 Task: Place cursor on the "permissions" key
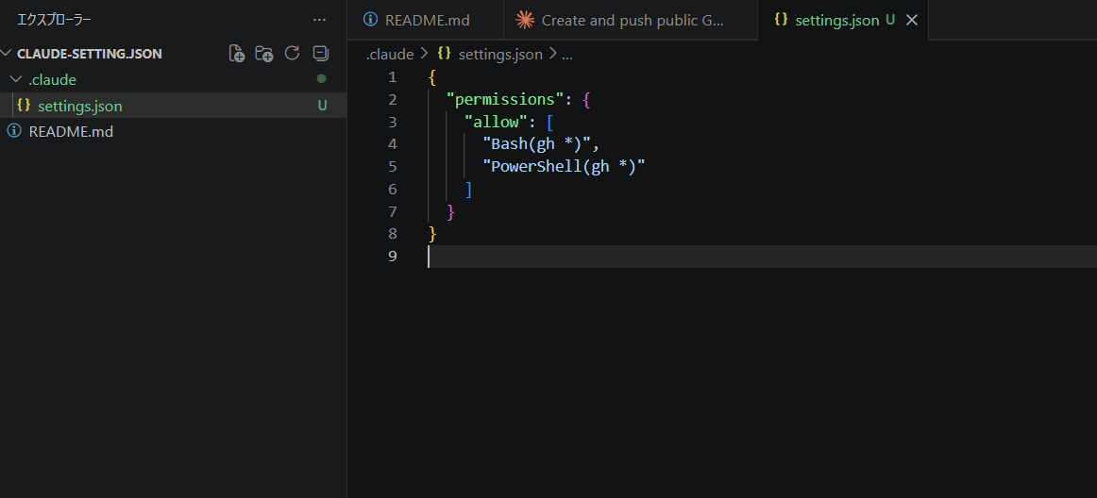point(505,99)
